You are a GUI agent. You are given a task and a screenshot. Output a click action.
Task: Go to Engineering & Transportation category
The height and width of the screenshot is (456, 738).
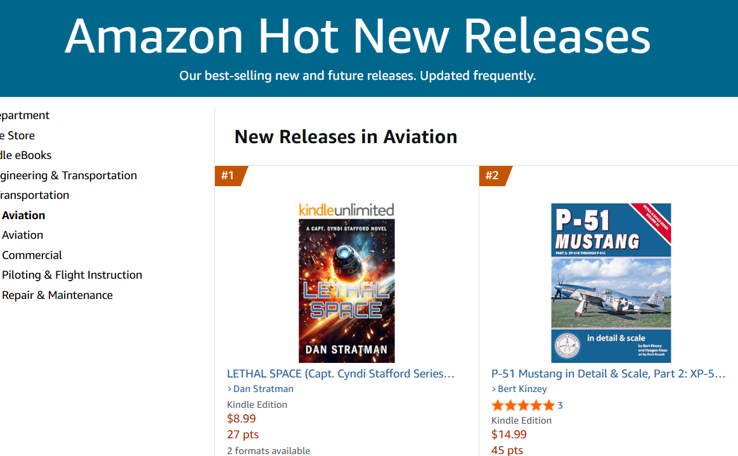click(x=68, y=175)
